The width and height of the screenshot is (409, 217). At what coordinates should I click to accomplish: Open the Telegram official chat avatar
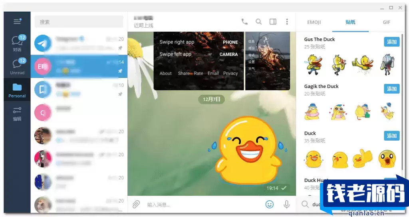pyautogui.click(x=43, y=43)
